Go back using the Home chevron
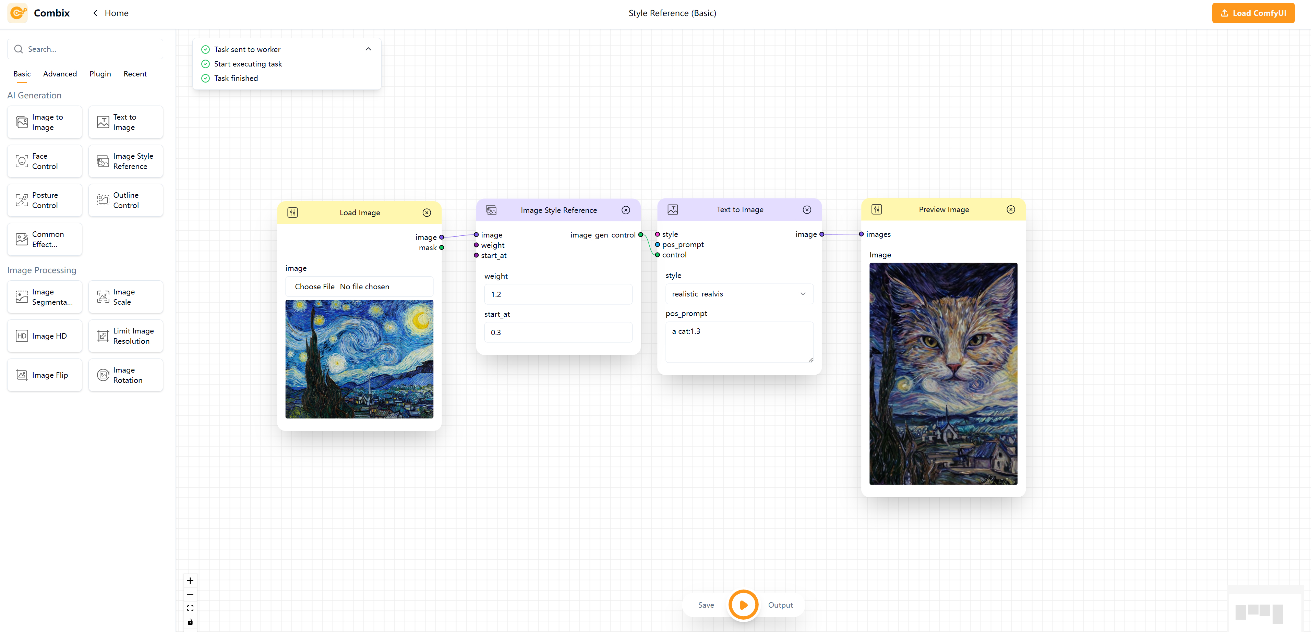1311x632 pixels. [95, 13]
